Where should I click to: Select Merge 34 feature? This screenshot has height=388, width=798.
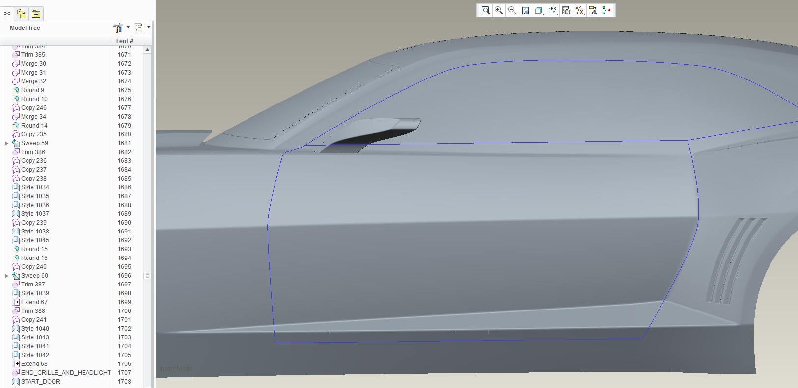coord(33,117)
